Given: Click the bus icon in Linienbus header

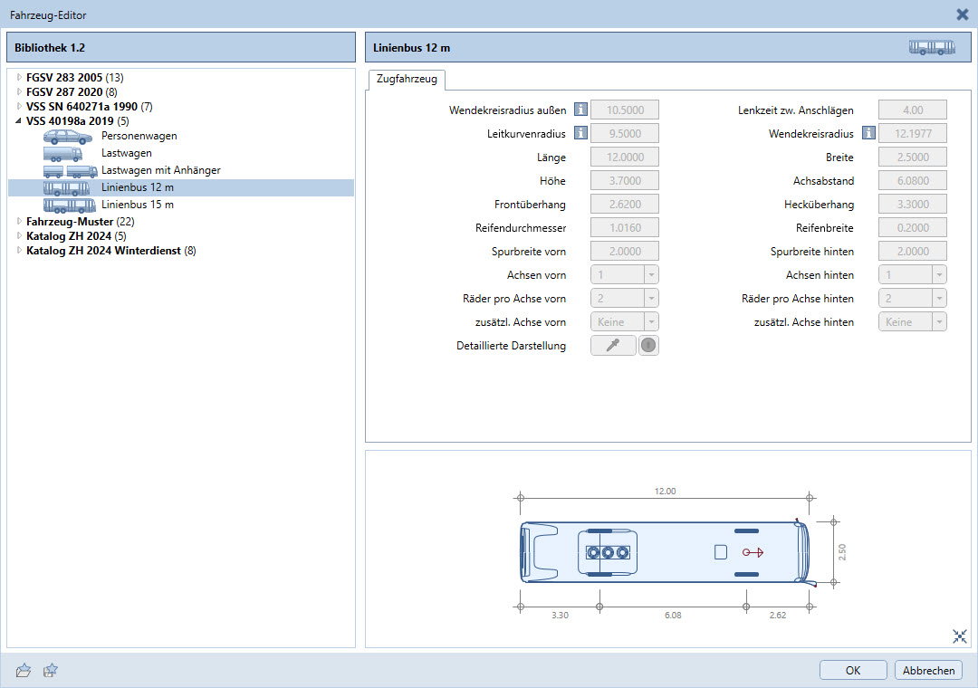Looking at the screenshot, I should 932,48.
